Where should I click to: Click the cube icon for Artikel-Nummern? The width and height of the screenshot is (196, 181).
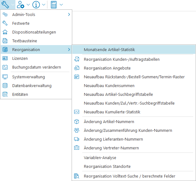77,122
